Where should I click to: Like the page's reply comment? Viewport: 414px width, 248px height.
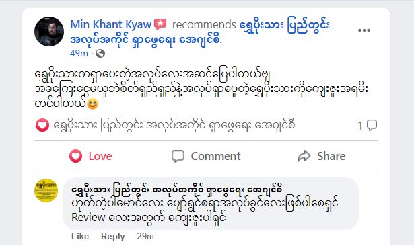80,236
